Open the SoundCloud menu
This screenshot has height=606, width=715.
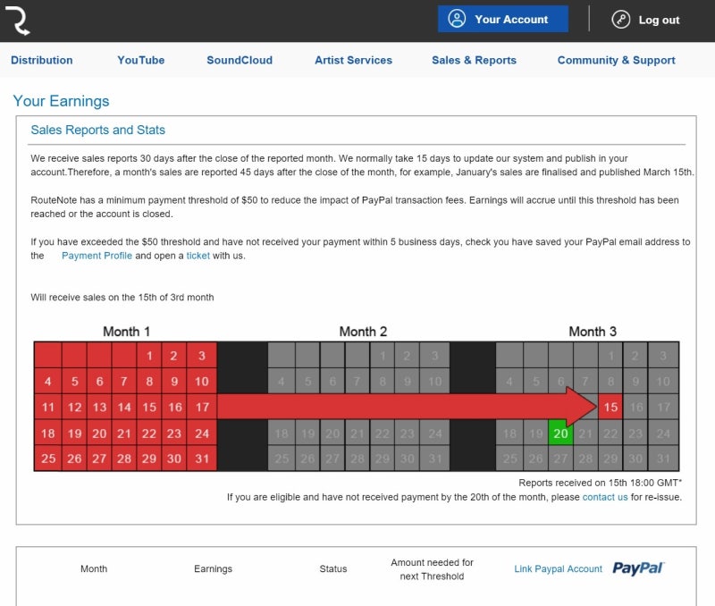pos(240,60)
